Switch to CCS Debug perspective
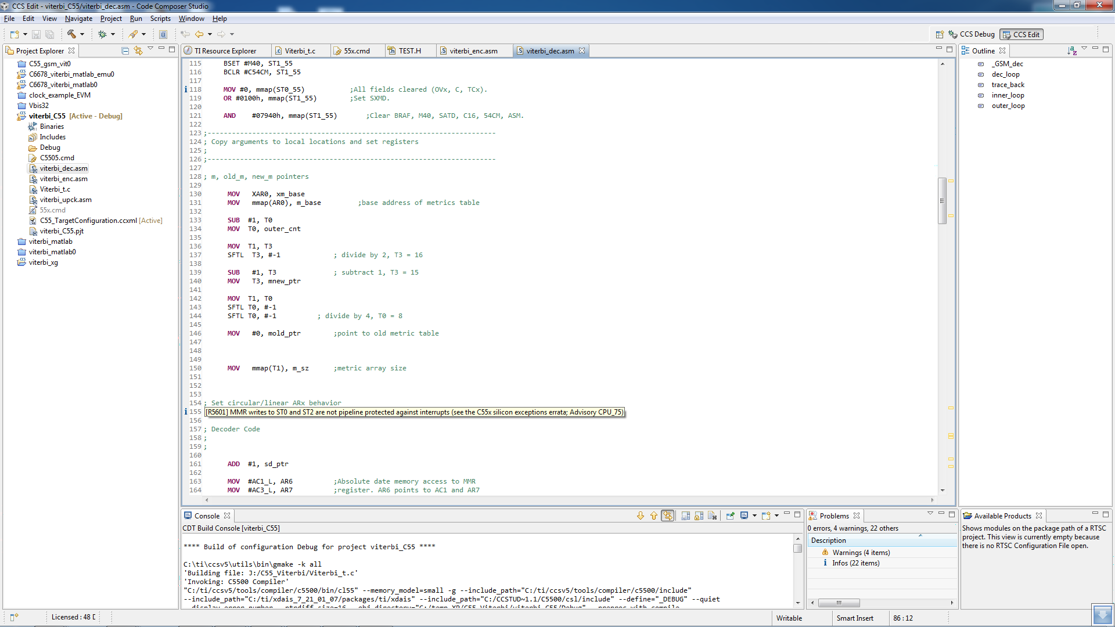This screenshot has height=627, width=1115. (x=972, y=34)
